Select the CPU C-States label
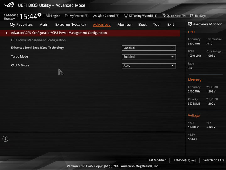226x170 pixels. point(20,65)
